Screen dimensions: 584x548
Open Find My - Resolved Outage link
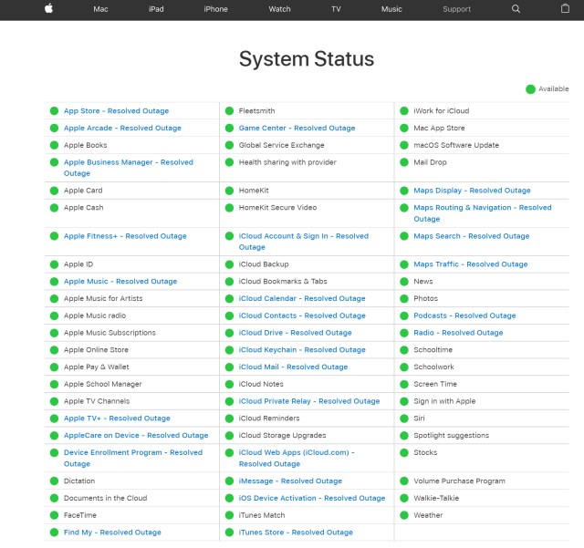point(112,532)
